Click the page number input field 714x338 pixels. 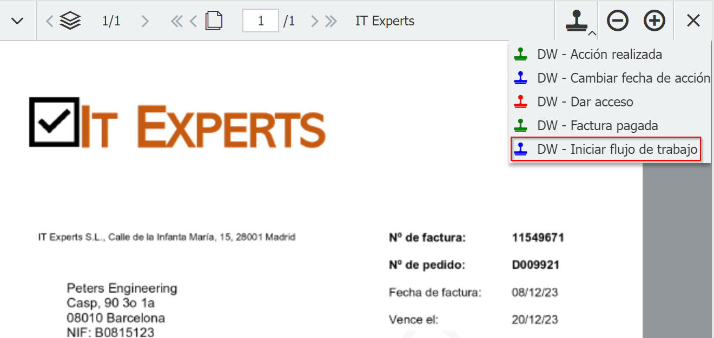point(261,21)
